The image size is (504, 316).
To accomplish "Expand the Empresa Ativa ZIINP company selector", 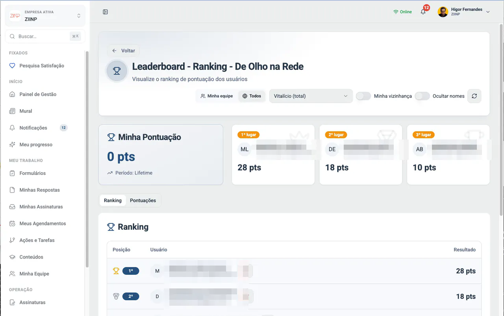I will [x=45, y=16].
